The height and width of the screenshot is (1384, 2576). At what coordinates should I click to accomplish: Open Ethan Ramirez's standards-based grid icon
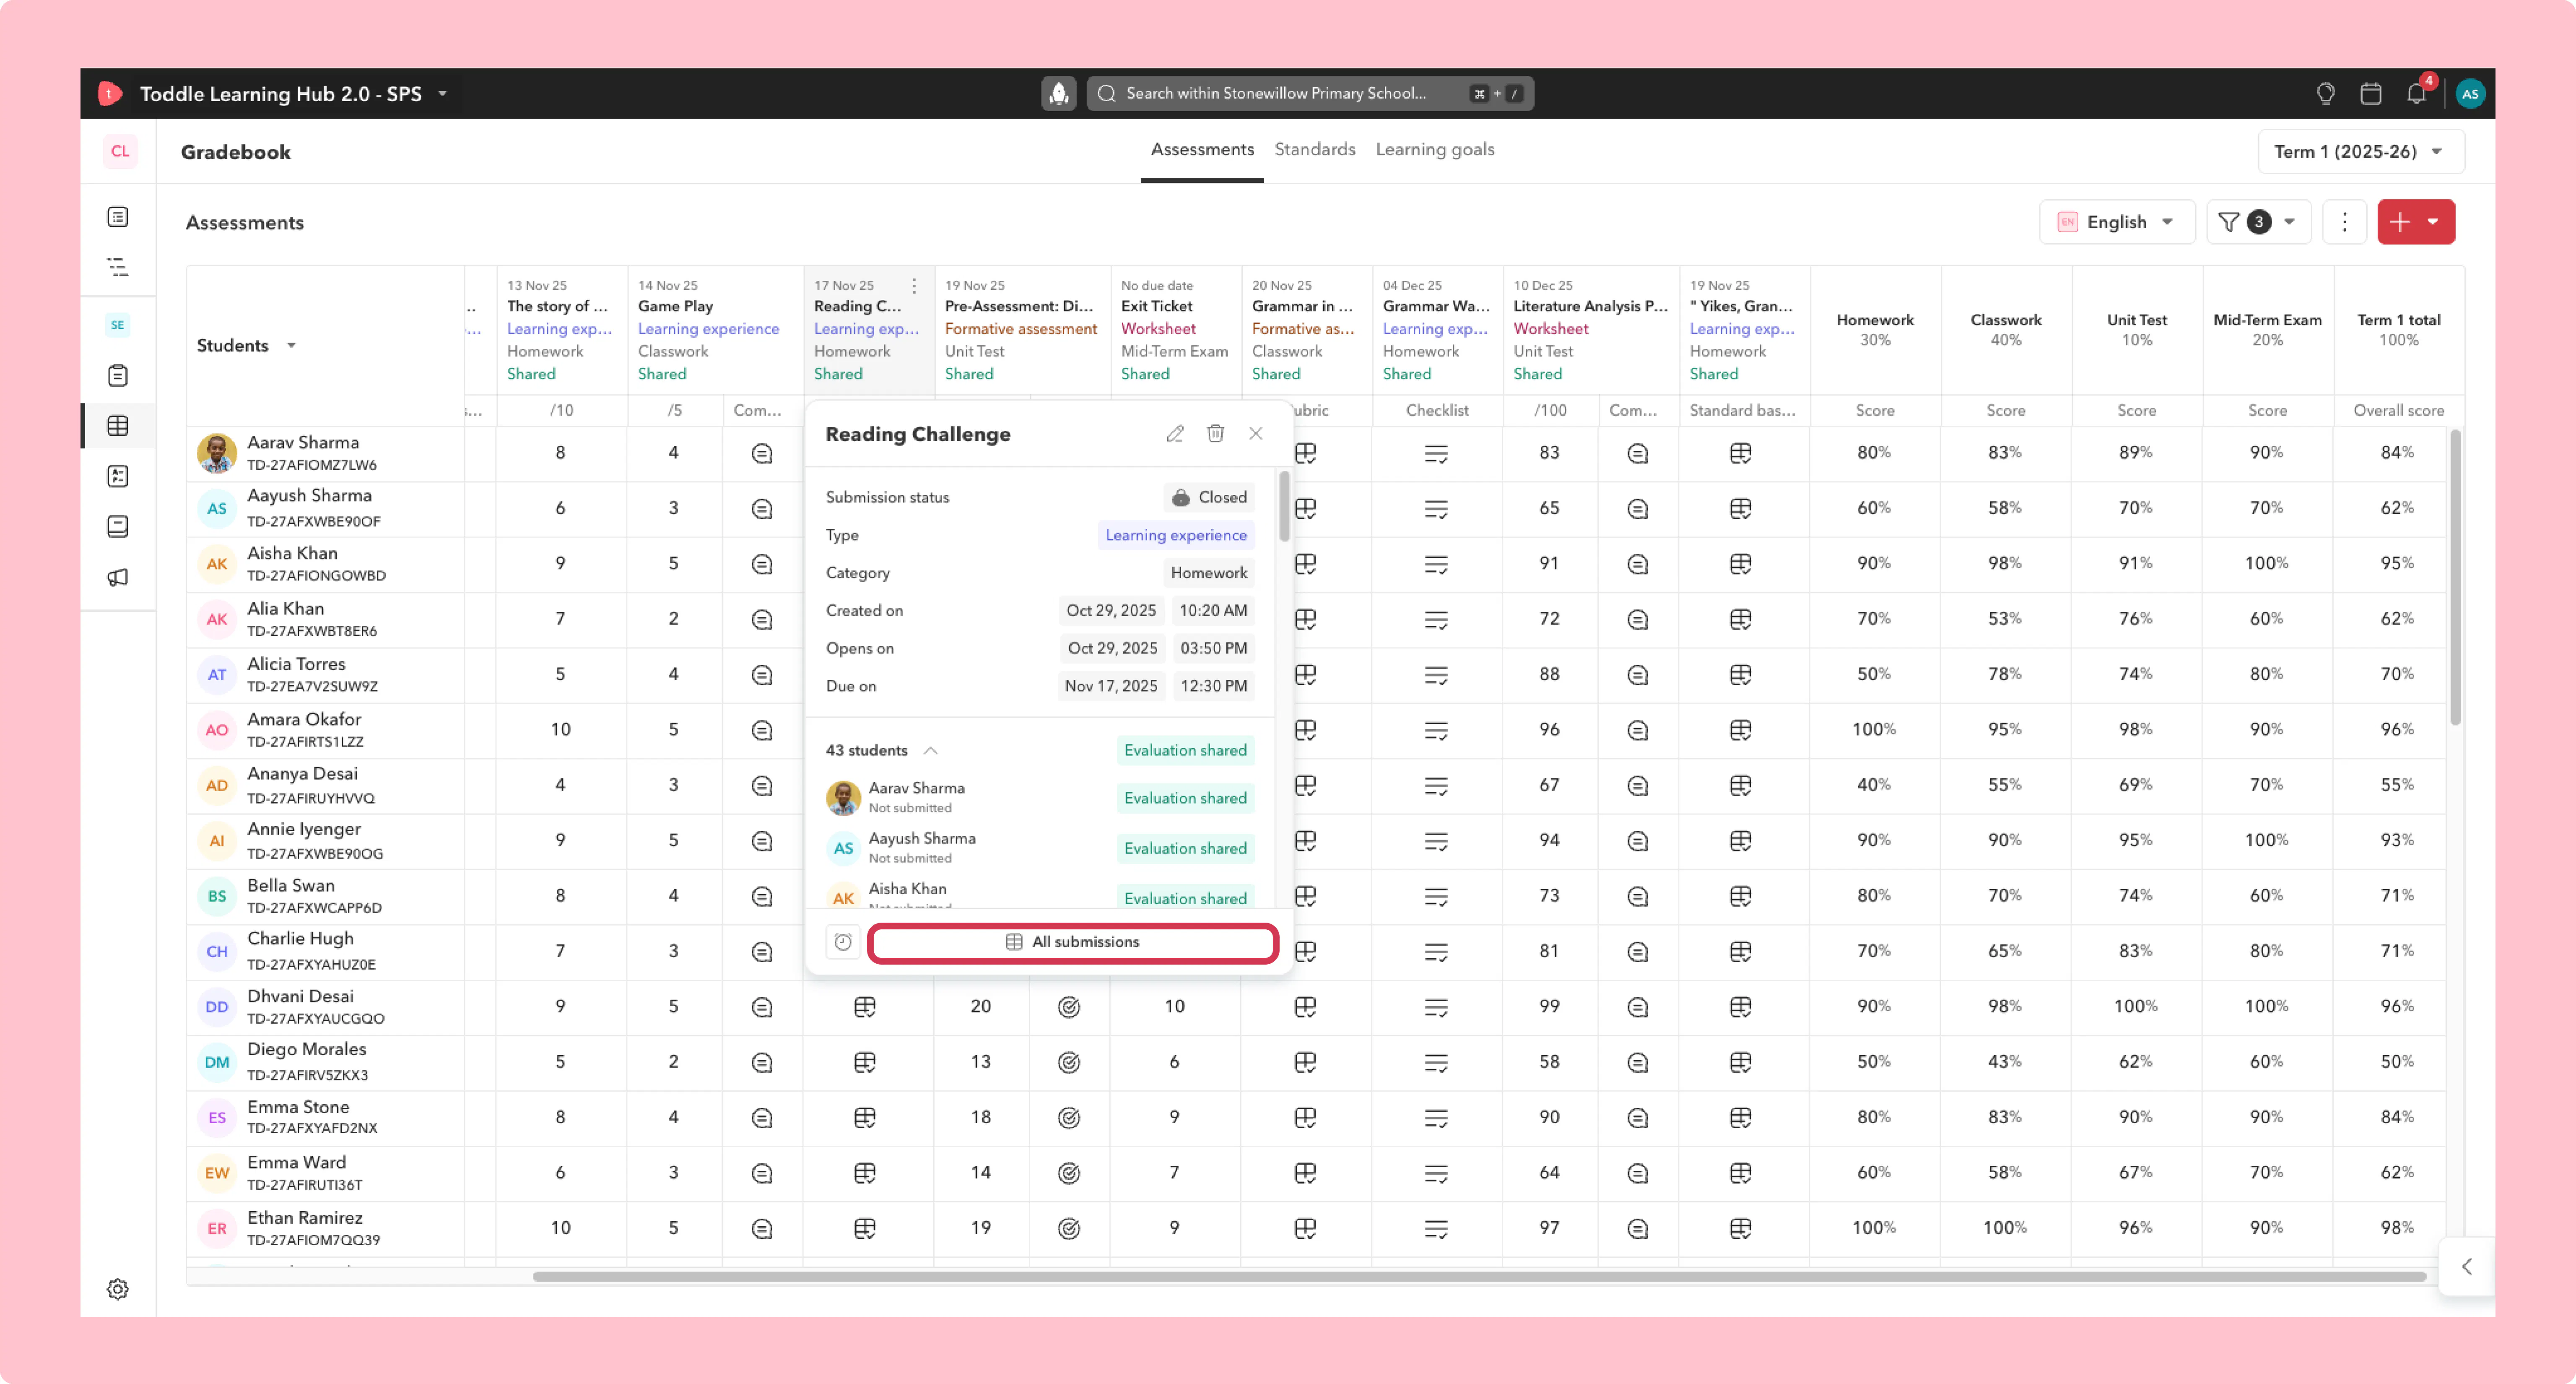click(x=1740, y=1228)
